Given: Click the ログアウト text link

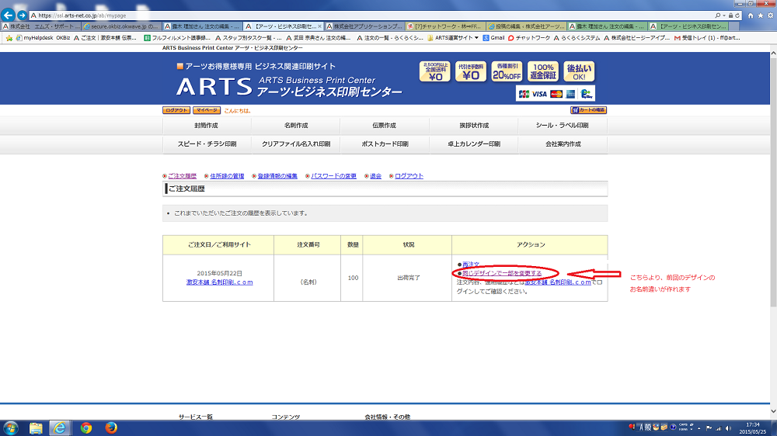Looking at the screenshot, I should pos(409,176).
